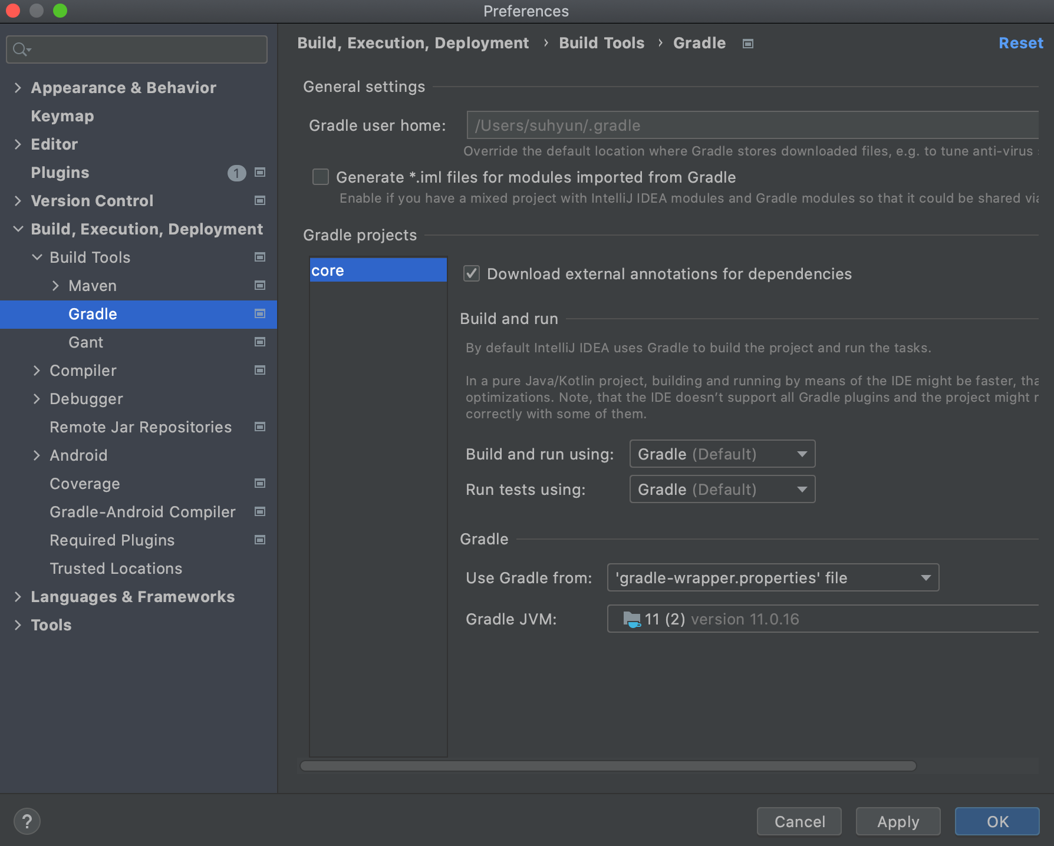This screenshot has width=1054, height=846.
Task: Expand the Android node
Action: pos(37,455)
